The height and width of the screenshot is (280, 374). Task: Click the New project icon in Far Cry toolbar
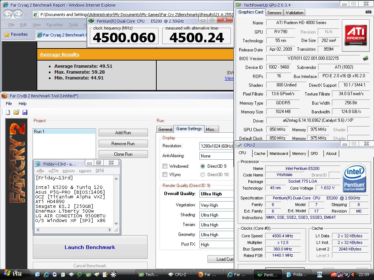pyautogui.click(x=8, y=112)
